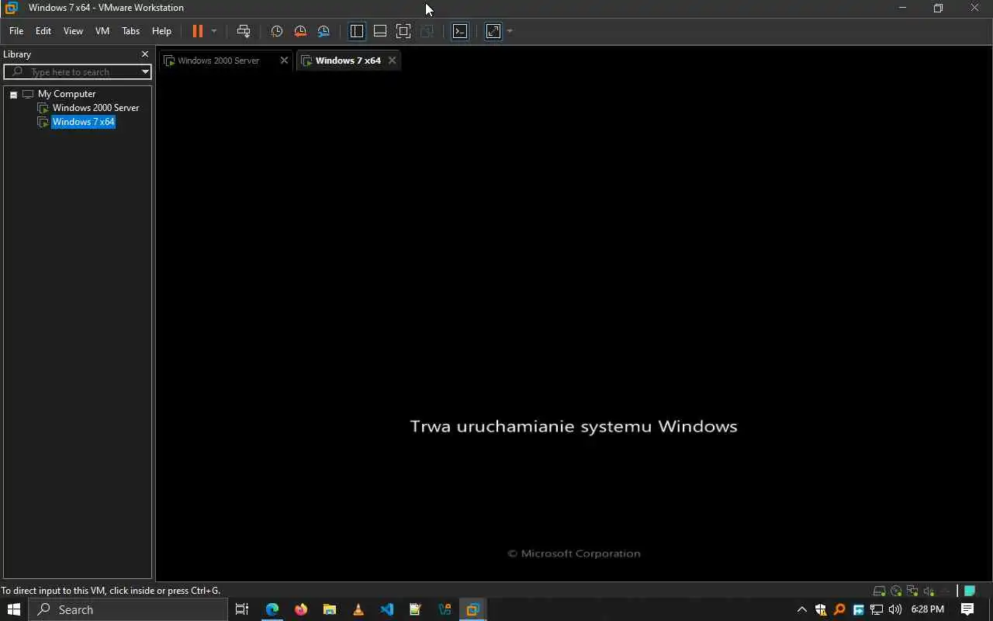Open VLC media player from the taskbar
The width and height of the screenshot is (993, 621).
358,609
